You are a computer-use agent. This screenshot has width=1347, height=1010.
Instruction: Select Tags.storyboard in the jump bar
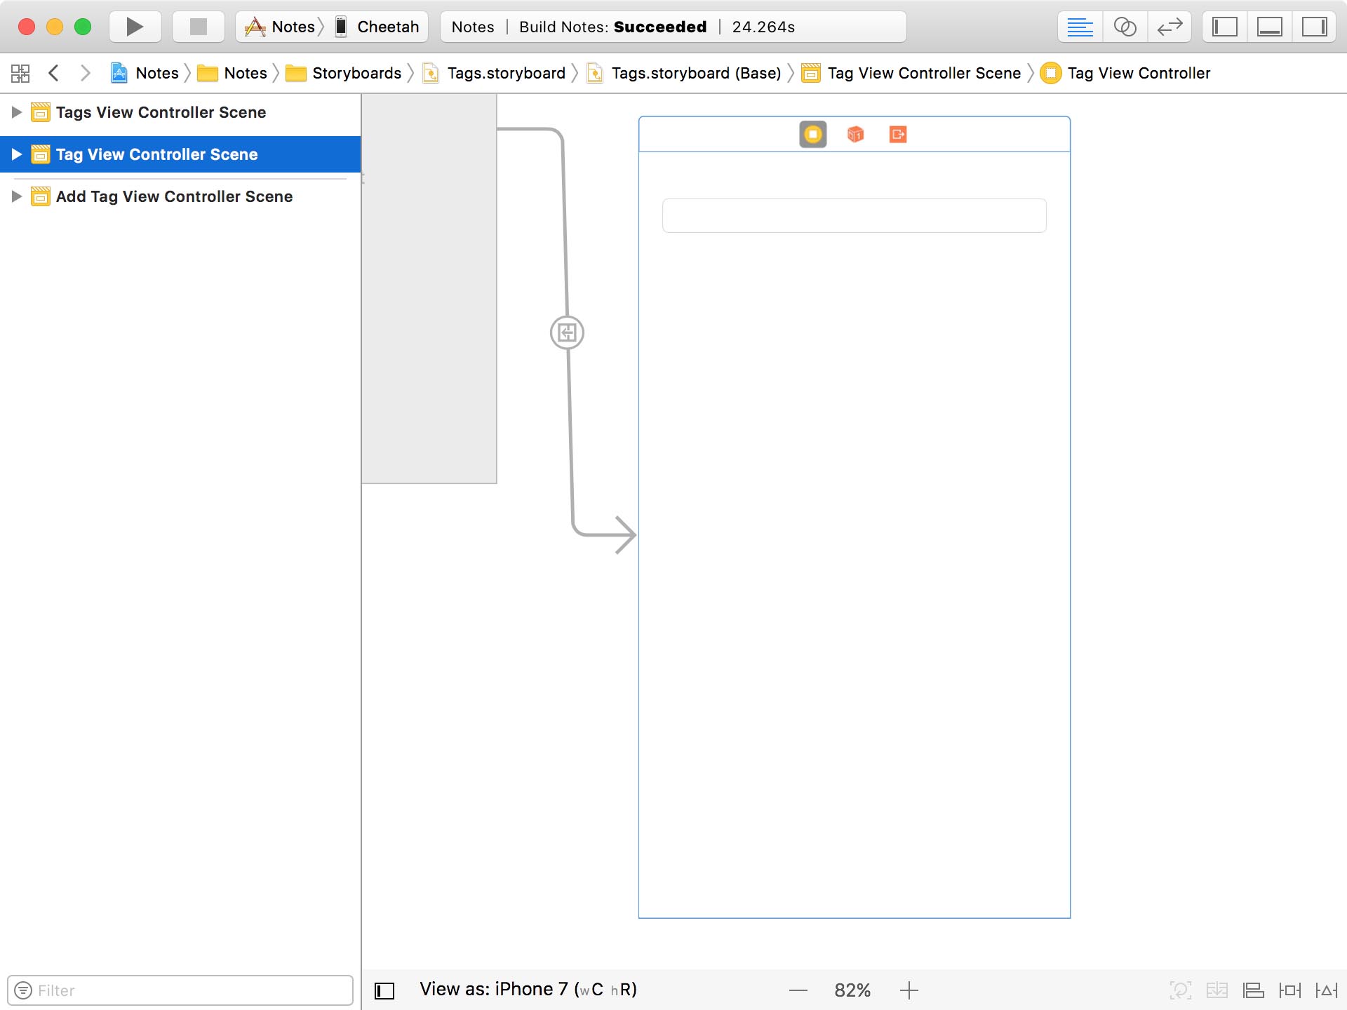(504, 72)
